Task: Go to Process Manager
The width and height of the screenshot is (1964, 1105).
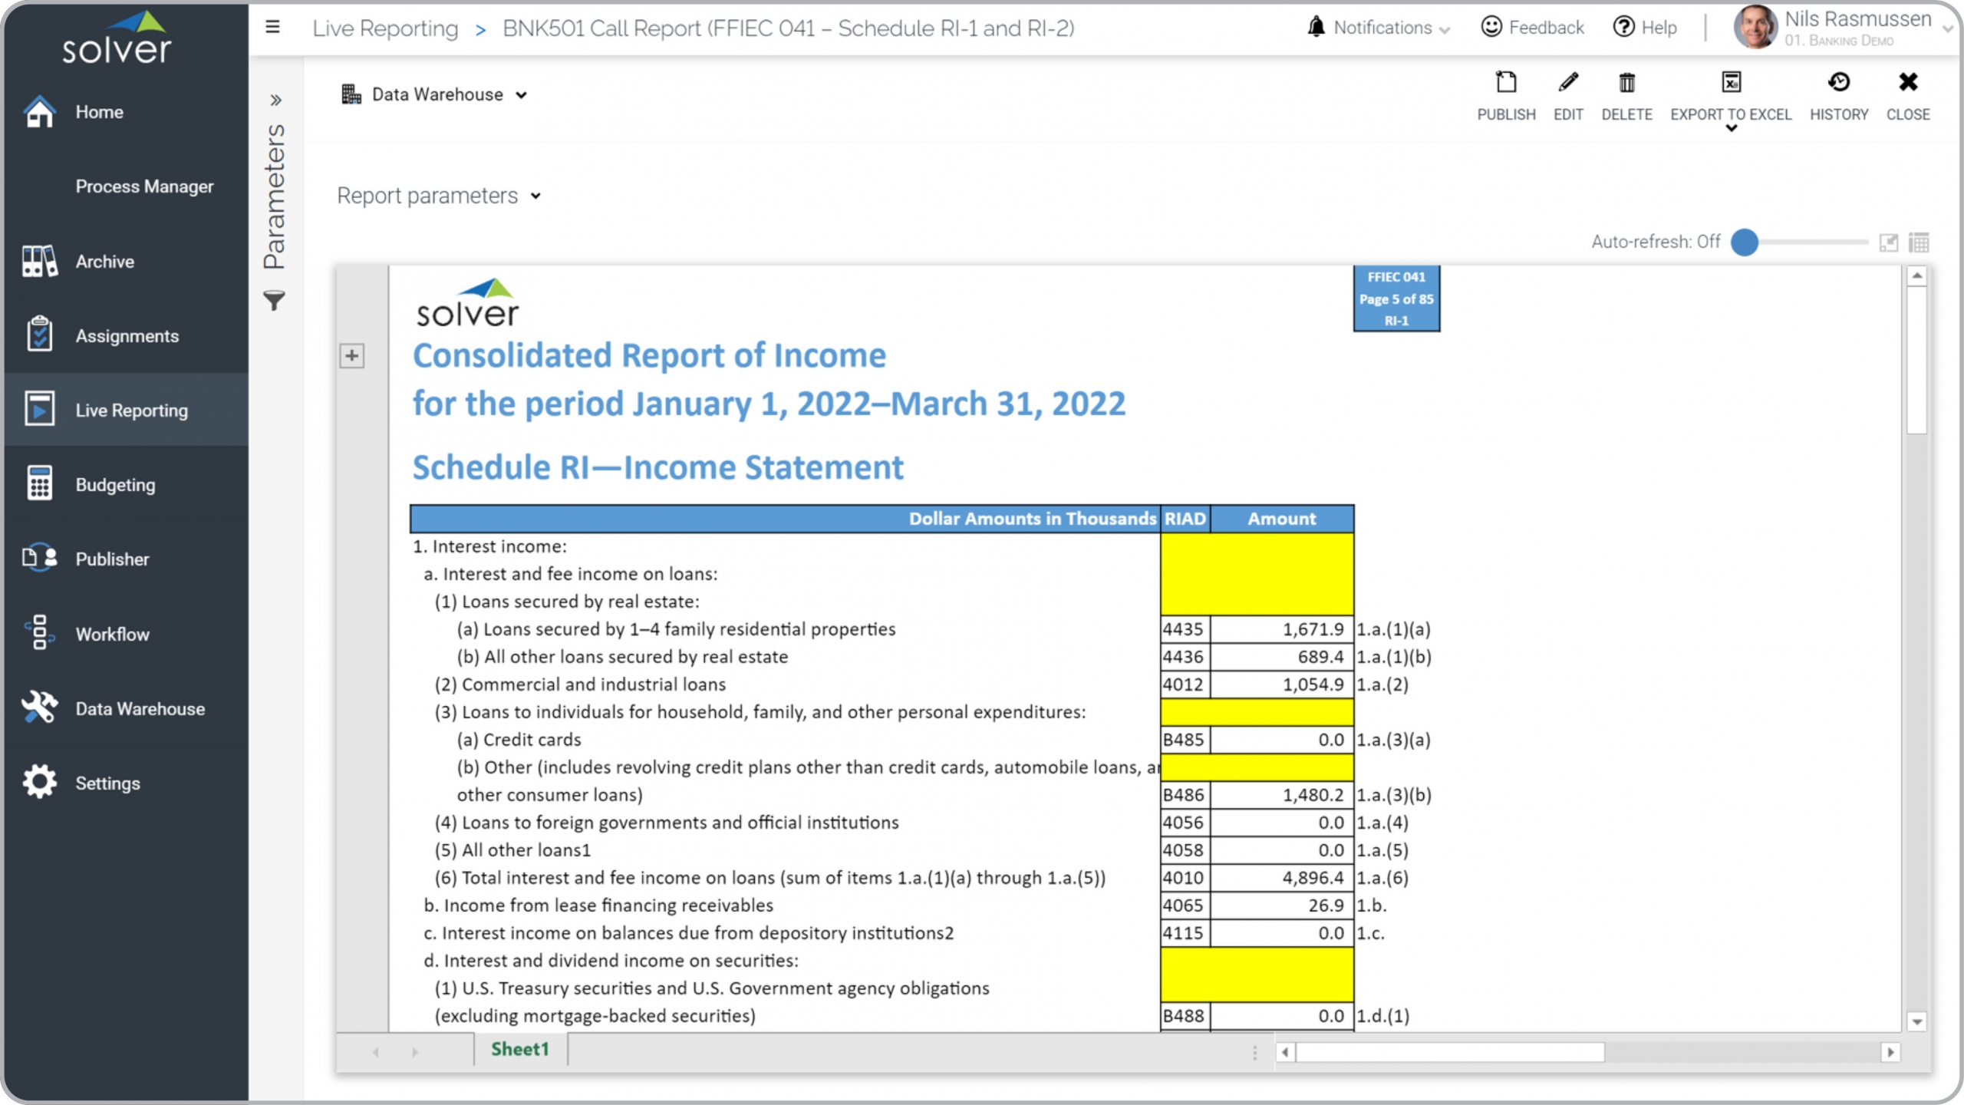Action: [145, 186]
